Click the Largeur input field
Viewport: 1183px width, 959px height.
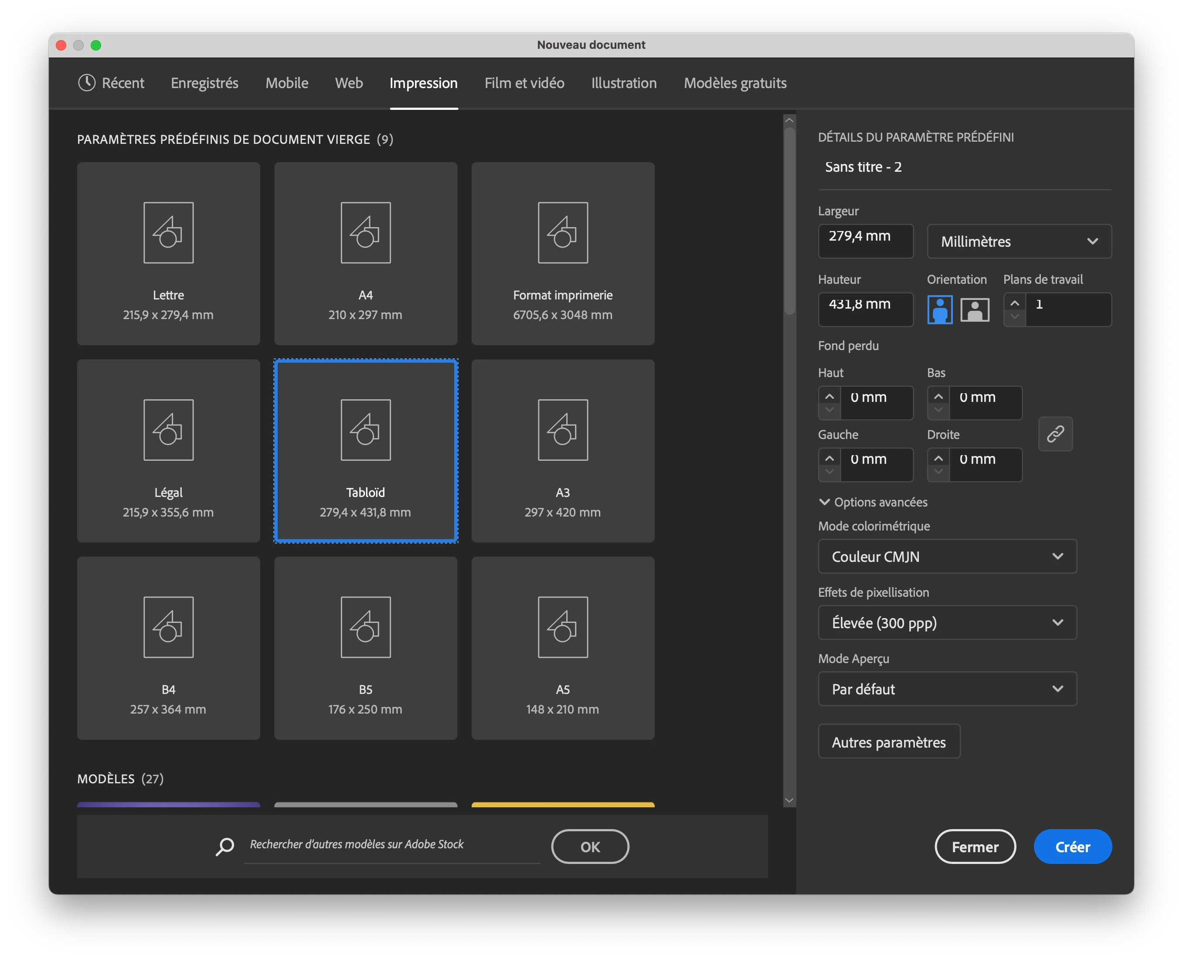tap(865, 241)
